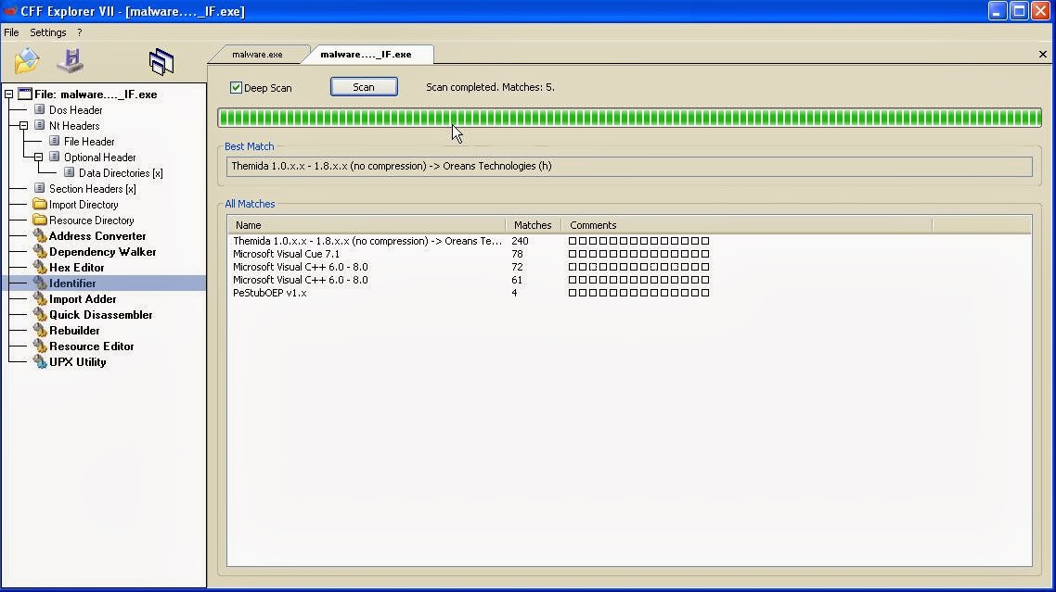
Task: Select the File Header tree item
Action: (x=89, y=141)
